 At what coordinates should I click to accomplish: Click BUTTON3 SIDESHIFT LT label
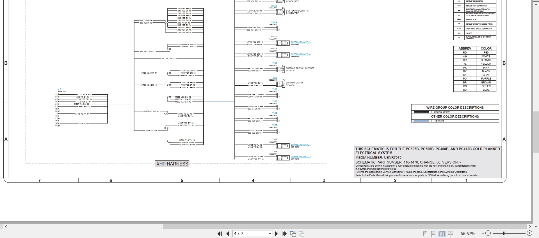(298, 11)
